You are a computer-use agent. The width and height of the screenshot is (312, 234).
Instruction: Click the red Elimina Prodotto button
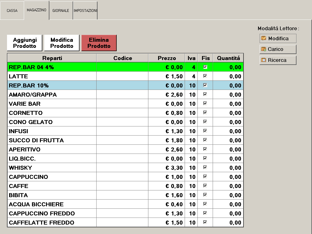[x=99, y=43]
